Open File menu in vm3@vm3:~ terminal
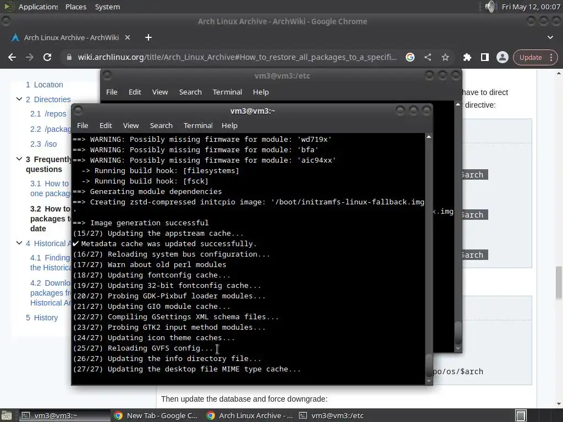The width and height of the screenshot is (563, 422). 82,126
